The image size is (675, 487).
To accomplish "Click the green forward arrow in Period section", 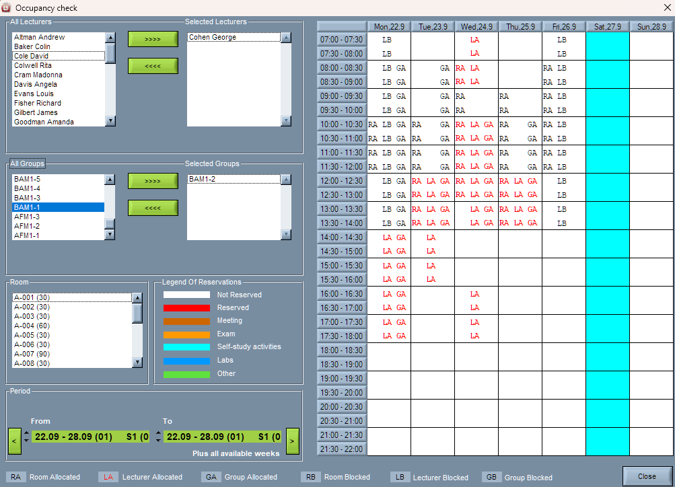I will point(292,441).
